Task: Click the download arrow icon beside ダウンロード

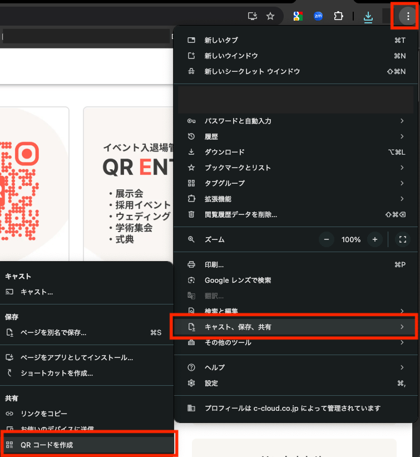Action: click(x=191, y=152)
